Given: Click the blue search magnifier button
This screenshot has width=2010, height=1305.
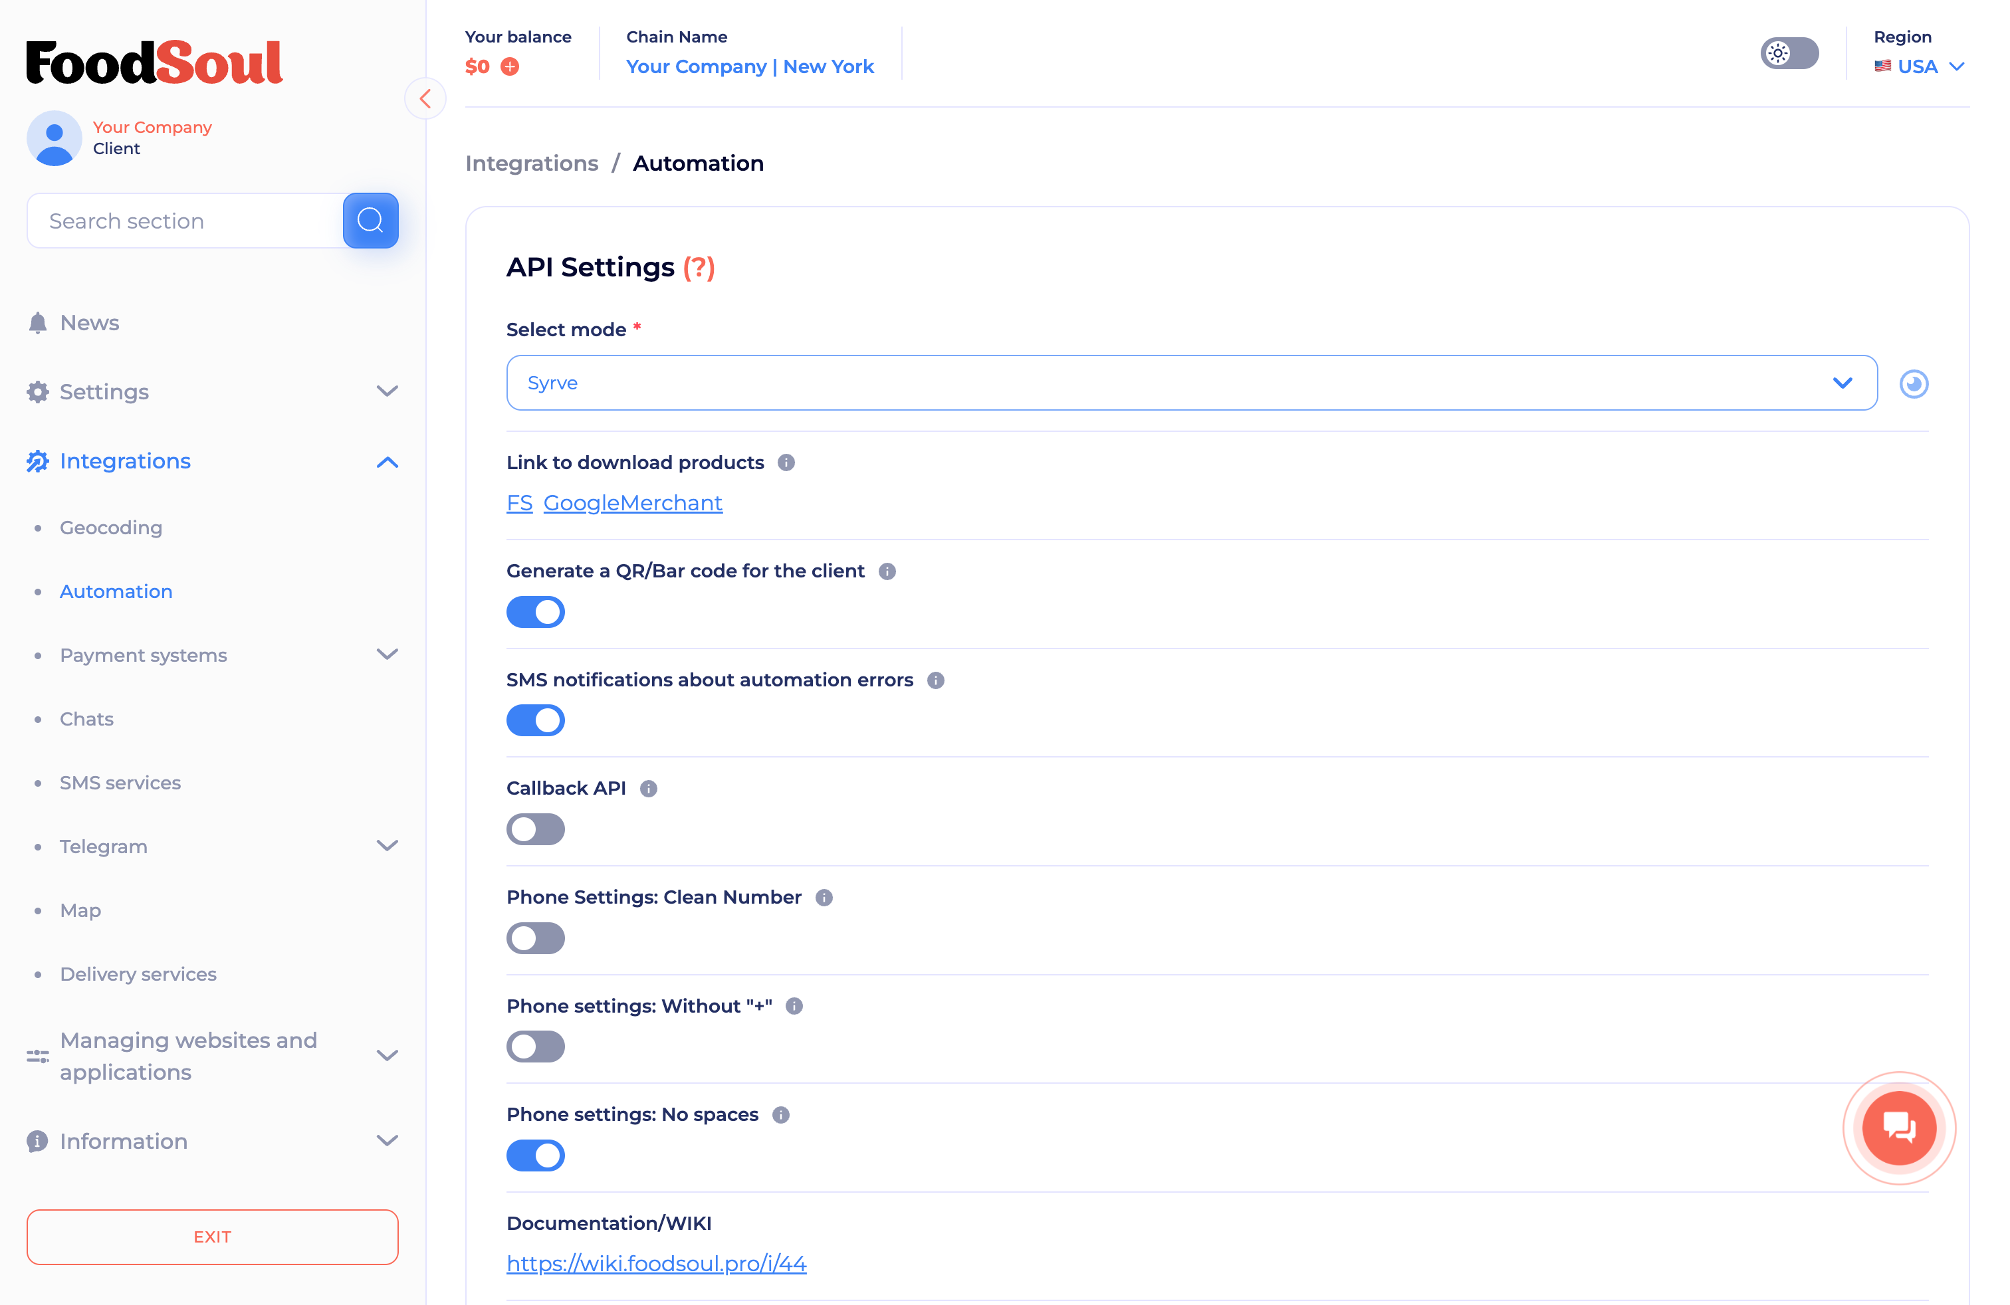Looking at the screenshot, I should [370, 221].
